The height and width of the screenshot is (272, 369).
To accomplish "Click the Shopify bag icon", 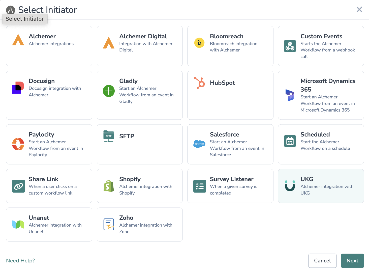I will click(109, 186).
